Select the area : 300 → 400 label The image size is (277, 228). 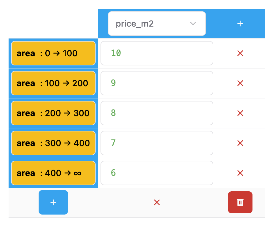coord(53,143)
